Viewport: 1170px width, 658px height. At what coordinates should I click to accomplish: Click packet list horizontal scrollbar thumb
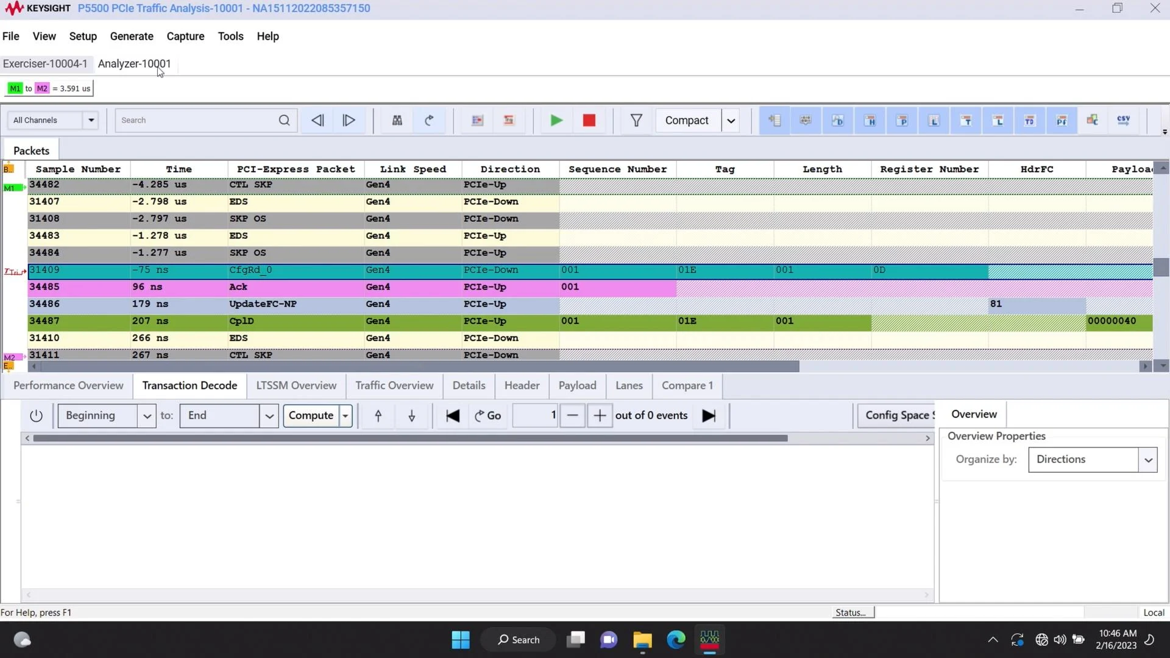pos(420,366)
